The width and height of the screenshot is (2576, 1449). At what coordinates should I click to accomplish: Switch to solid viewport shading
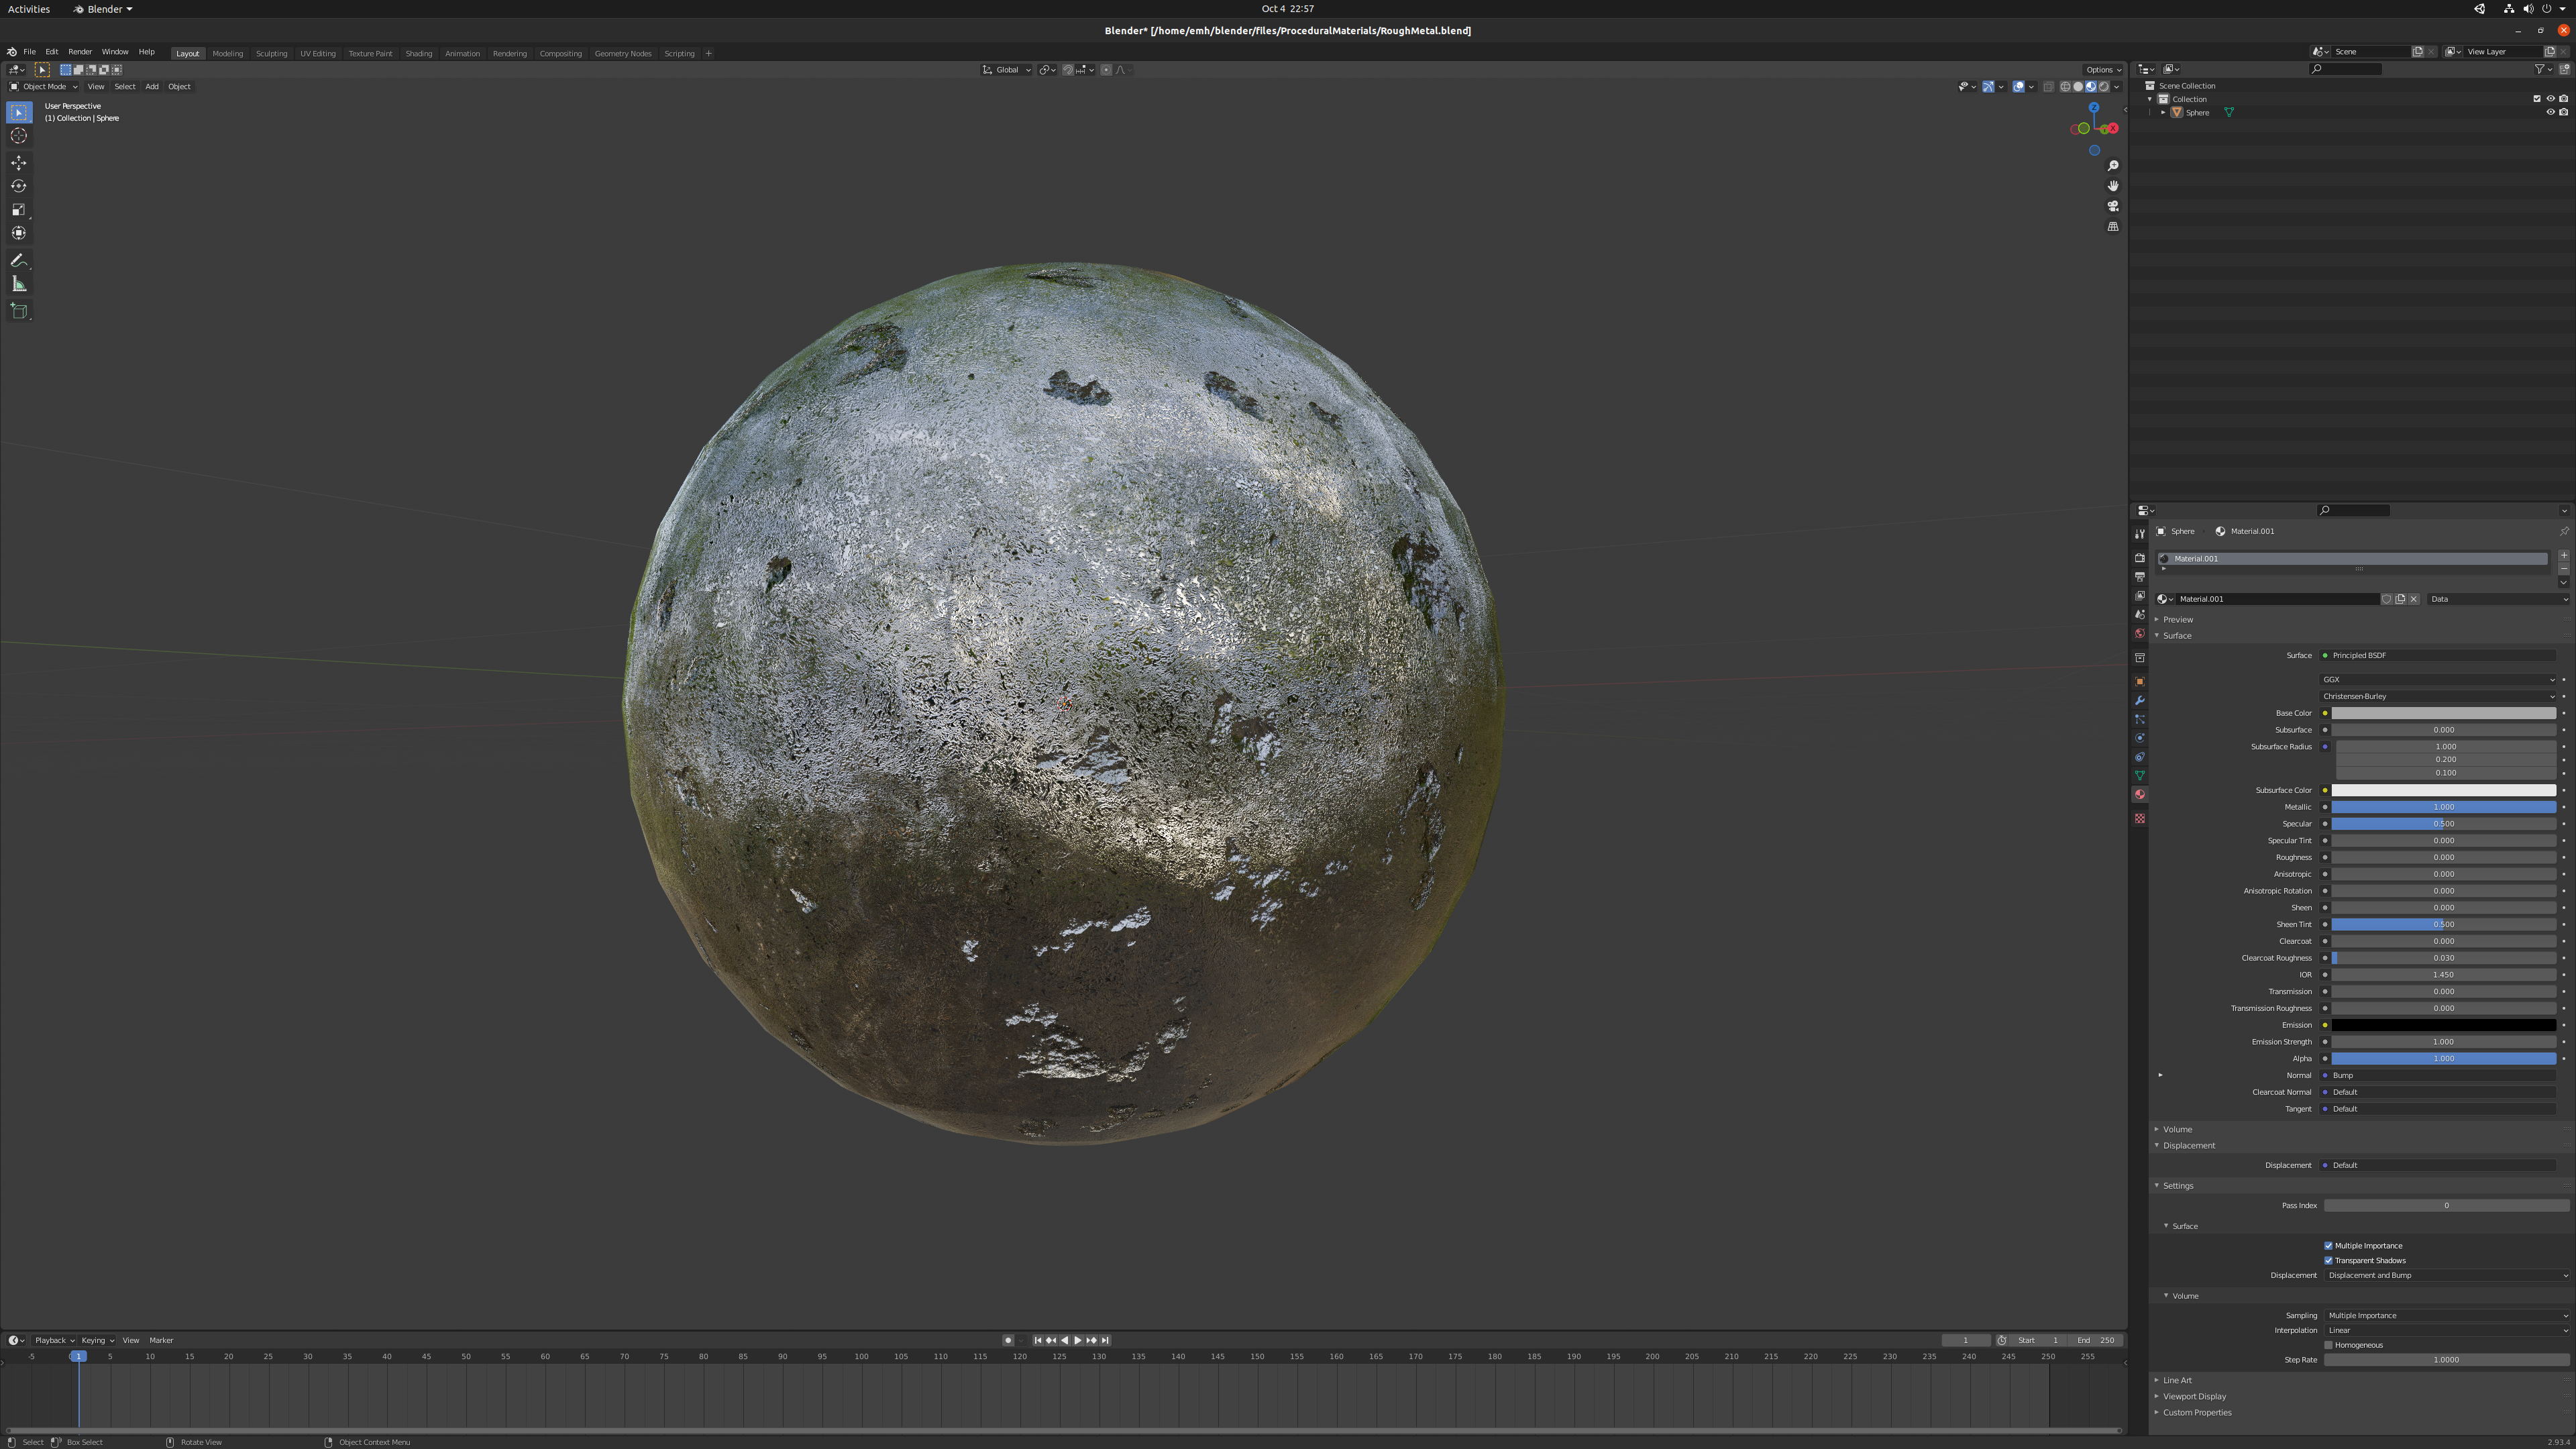[2078, 87]
